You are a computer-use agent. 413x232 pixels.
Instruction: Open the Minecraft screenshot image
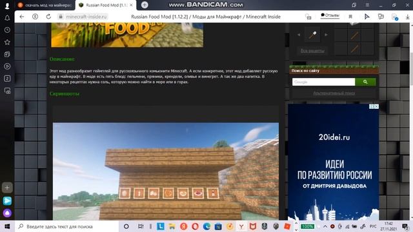click(166, 171)
